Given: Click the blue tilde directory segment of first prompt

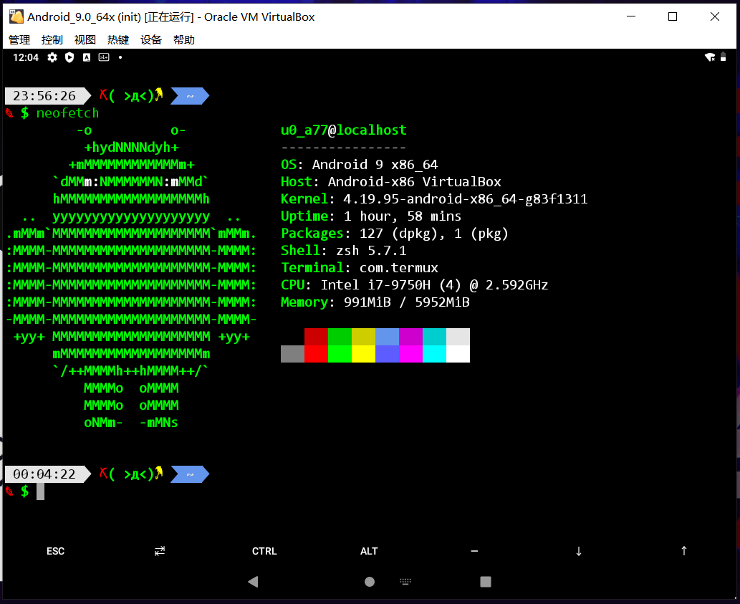Looking at the screenshot, I should (x=190, y=96).
